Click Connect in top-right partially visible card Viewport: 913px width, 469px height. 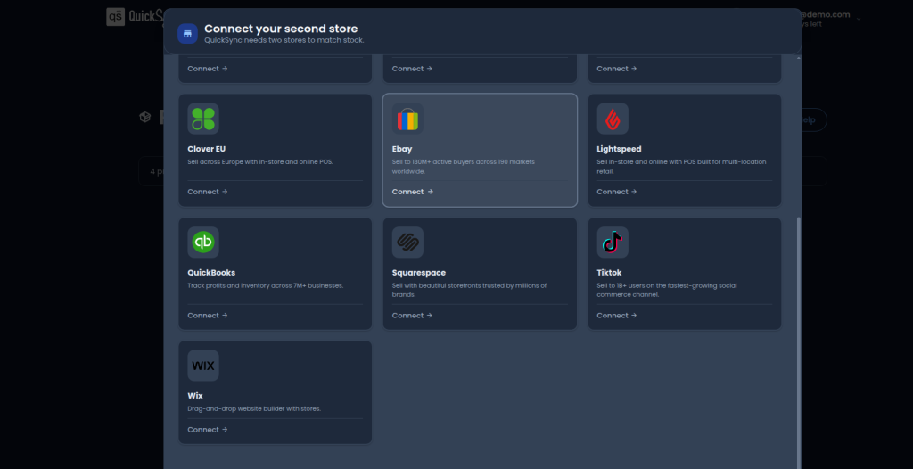(x=617, y=68)
